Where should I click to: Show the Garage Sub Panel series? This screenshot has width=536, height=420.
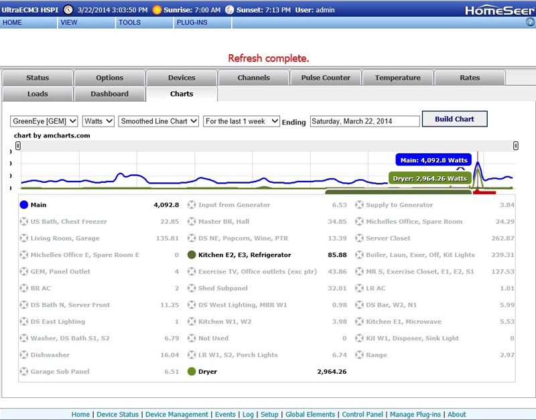(24, 372)
